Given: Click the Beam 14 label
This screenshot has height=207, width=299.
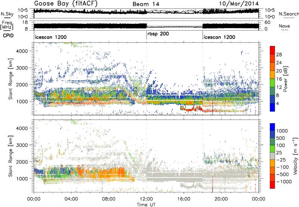Looking at the screenshot, I should point(146,4).
